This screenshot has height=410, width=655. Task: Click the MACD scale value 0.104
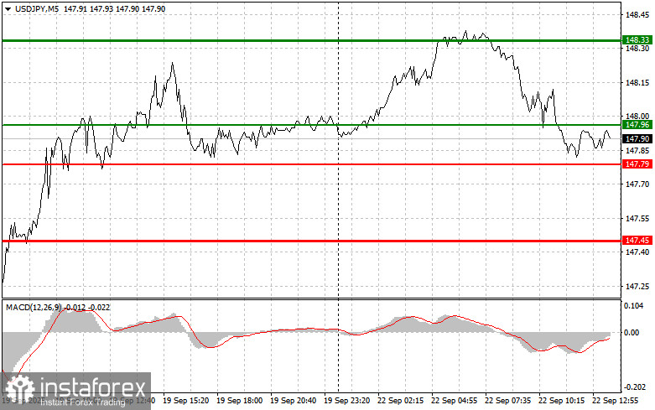click(634, 306)
